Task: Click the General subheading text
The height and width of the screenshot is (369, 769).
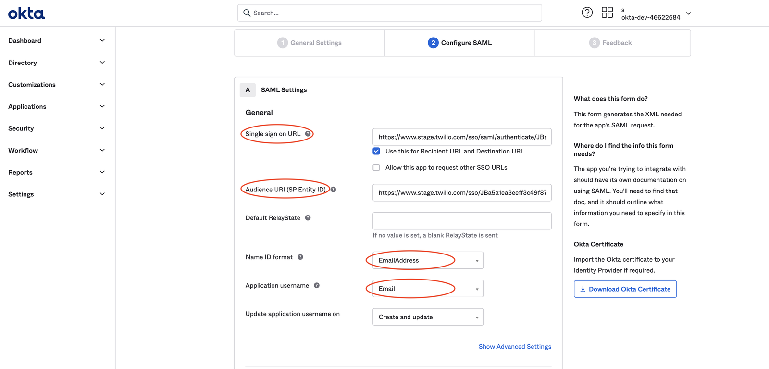Action: (259, 113)
